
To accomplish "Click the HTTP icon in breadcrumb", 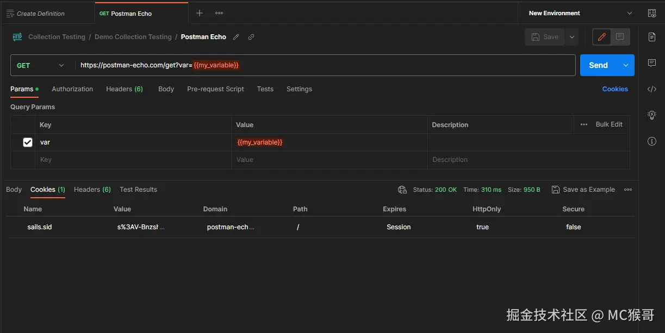I will click(17, 37).
